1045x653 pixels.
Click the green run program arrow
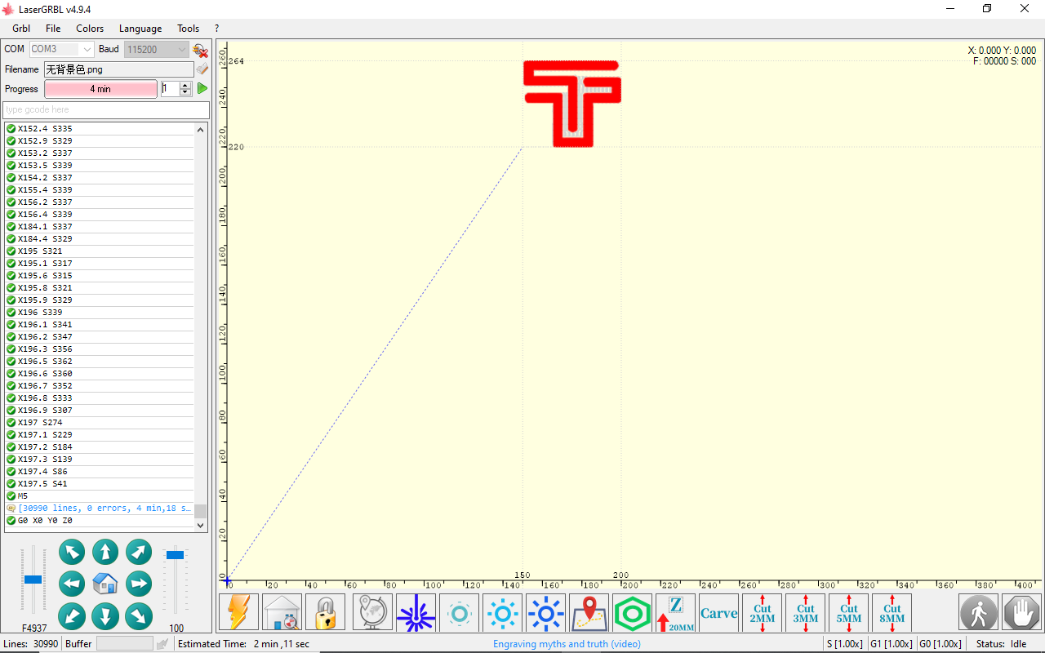coord(202,88)
